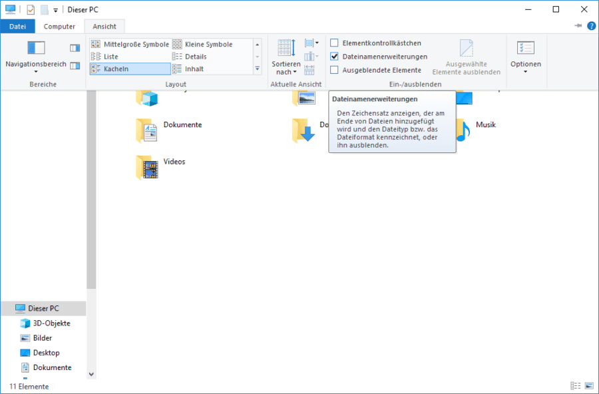Select the 3D cube folder tile in main pane
Viewport: 599px width, 394px height.
[147, 98]
